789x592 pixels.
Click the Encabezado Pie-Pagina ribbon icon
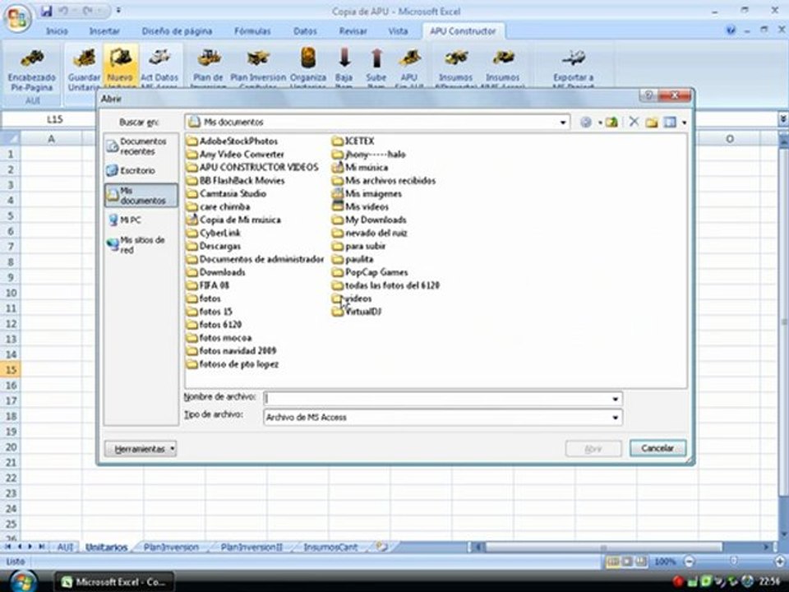click(32, 58)
